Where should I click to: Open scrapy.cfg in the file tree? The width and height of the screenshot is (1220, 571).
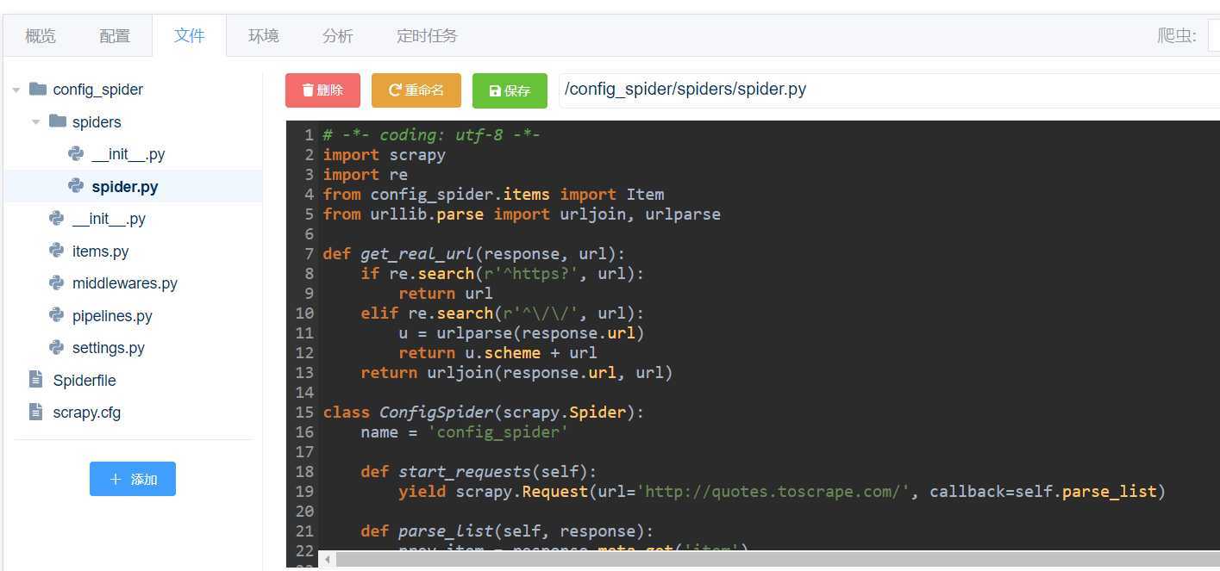click(87, 413)
